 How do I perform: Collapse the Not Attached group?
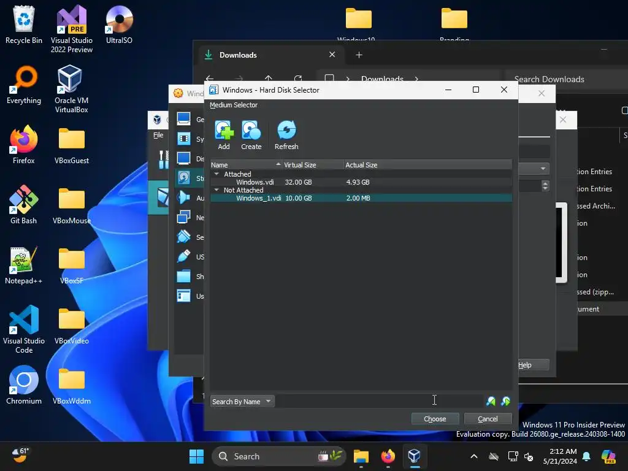pos(216,190)
